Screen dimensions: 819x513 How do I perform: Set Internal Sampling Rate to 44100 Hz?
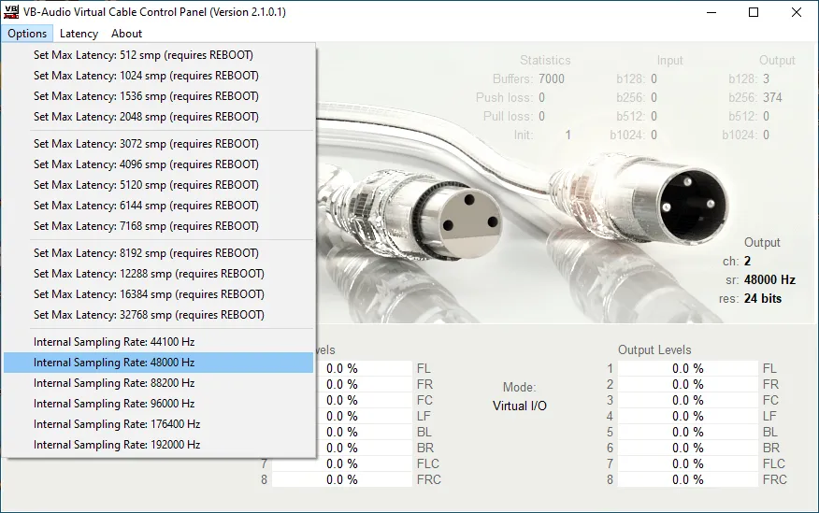[x=114, y=342]
